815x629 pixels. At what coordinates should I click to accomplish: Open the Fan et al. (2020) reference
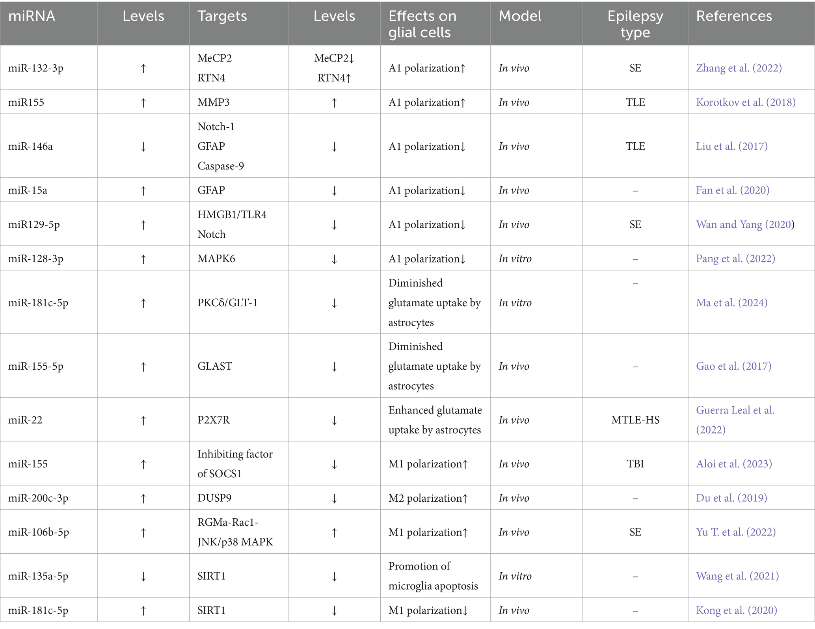[x=733, y=190]
